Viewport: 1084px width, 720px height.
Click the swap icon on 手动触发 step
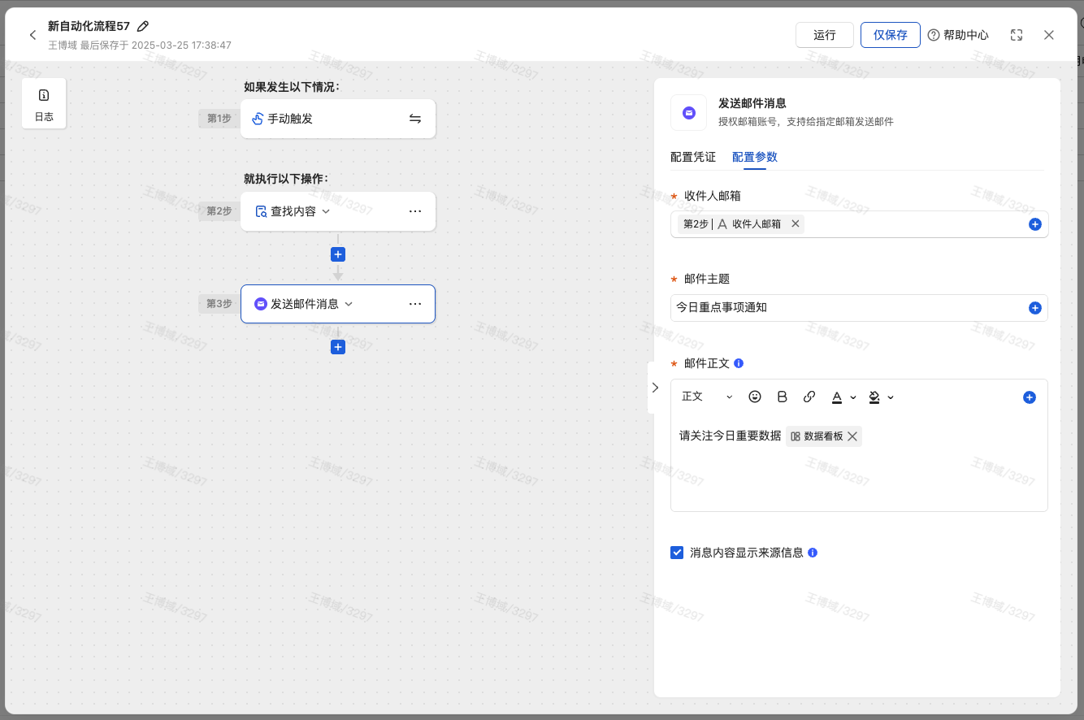point(414,119)
